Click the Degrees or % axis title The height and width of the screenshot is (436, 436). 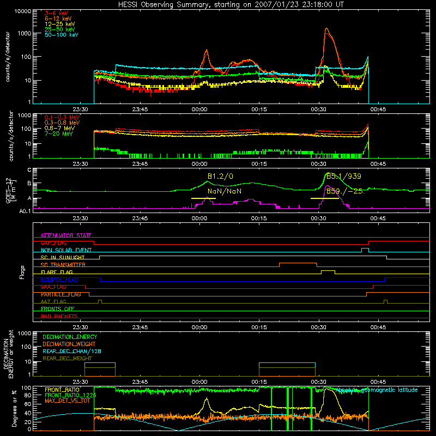click(14, 408)
